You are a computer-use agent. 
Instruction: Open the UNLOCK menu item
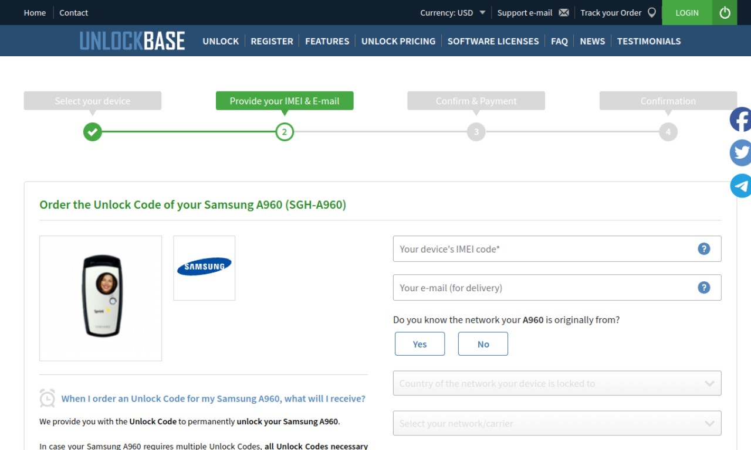[221, 41]
